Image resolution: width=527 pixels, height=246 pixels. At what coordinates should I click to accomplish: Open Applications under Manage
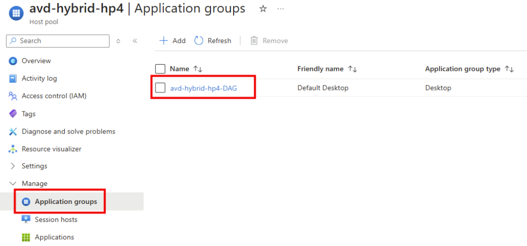tap(54, 237)
